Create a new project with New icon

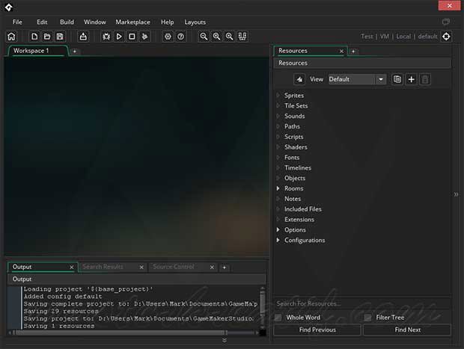pyautogui.click(x=34, y=37)
